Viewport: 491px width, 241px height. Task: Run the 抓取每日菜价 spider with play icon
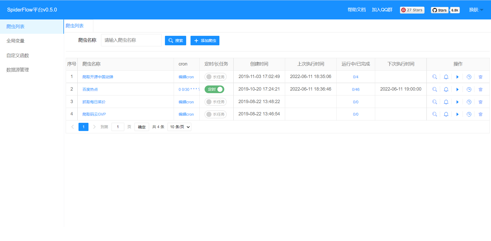click(x=457, y=102)
